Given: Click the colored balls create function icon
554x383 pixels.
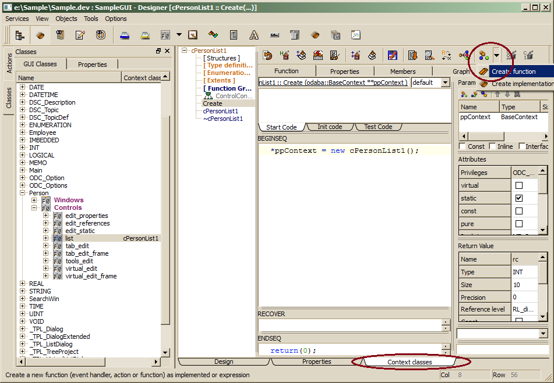Looking at the screenshot, I should [483, 55].
